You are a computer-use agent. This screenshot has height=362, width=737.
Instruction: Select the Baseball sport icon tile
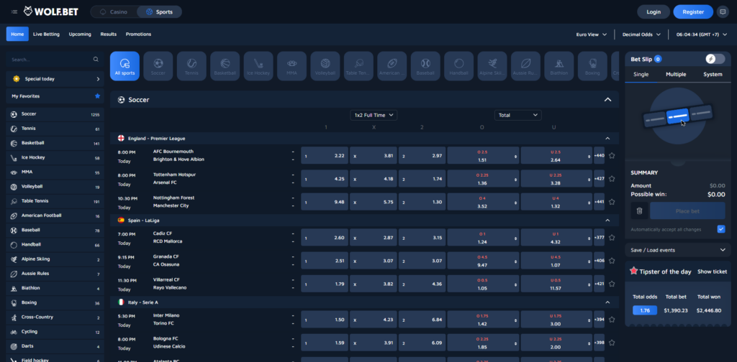point(425,66)
